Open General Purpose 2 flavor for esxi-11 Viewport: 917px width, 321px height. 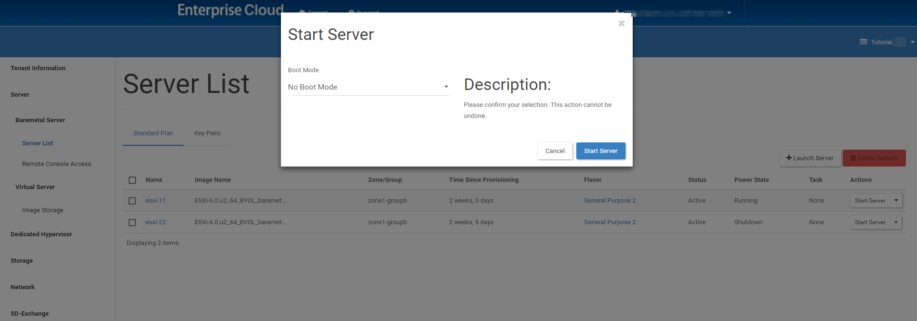(x=610, y=201)
